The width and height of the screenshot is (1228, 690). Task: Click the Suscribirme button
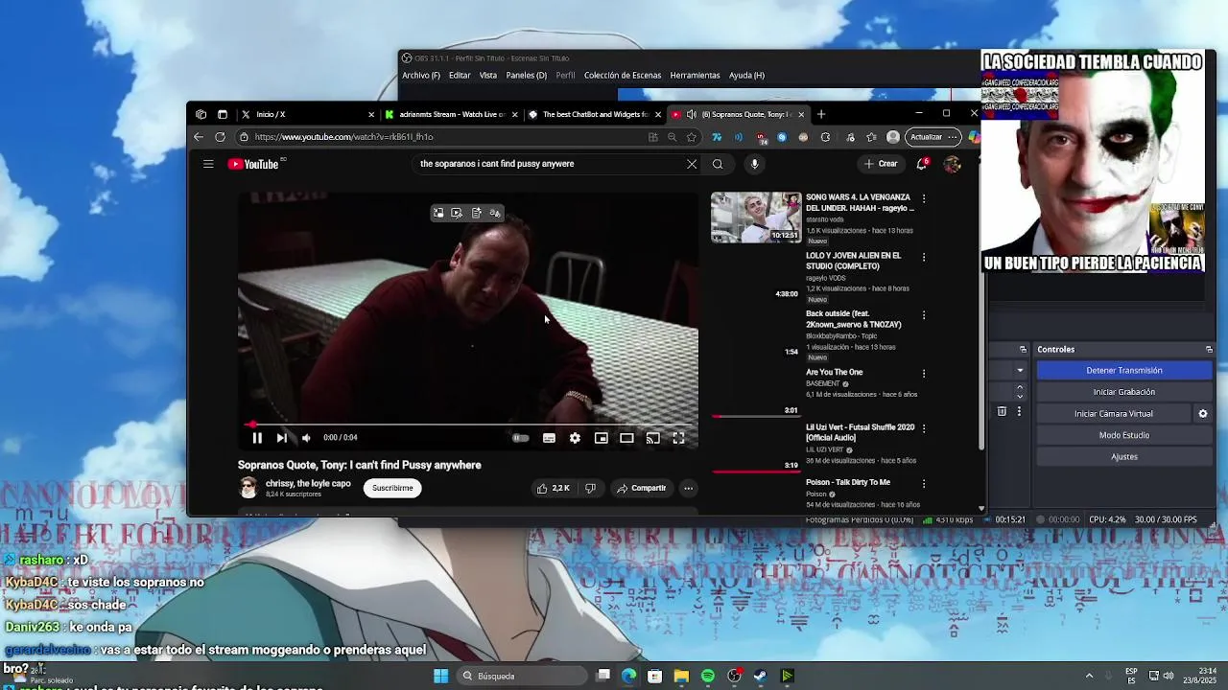392,488
